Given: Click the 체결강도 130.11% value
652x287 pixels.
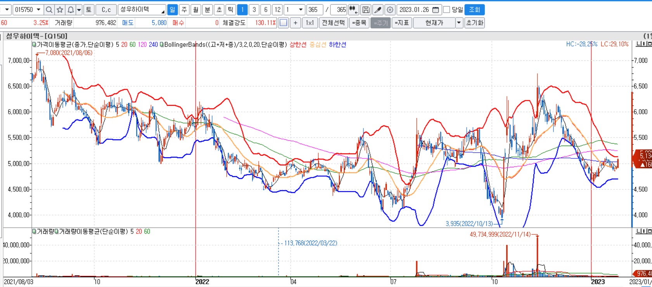Looking at the screenshot, I should coord(265,23).
